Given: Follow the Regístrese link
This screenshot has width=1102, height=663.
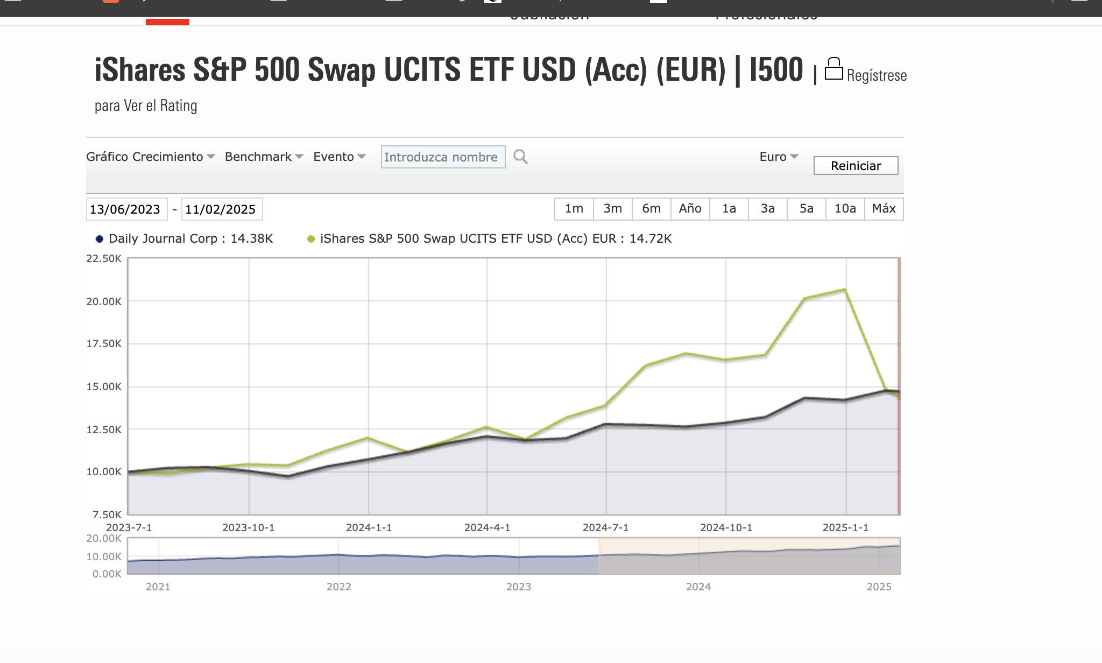Looking at the screenshot, I should point(877,75).
